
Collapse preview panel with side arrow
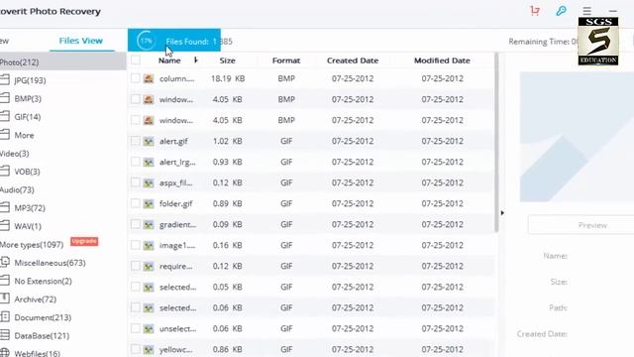(x=502, y=212)
